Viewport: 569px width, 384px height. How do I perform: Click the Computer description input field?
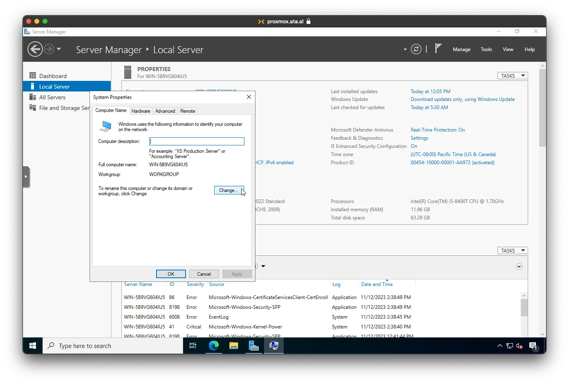[197, 141]
